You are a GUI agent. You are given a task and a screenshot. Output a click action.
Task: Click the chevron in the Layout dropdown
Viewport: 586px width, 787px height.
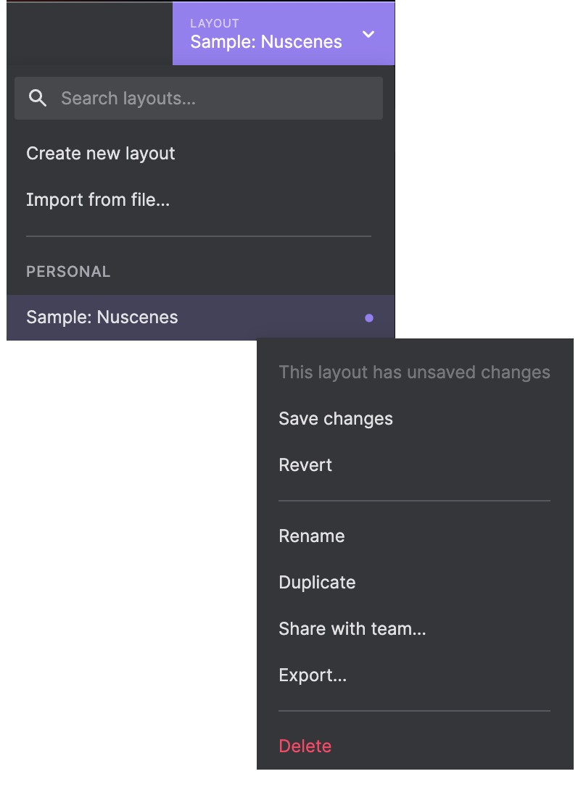(x=368, y=34)
